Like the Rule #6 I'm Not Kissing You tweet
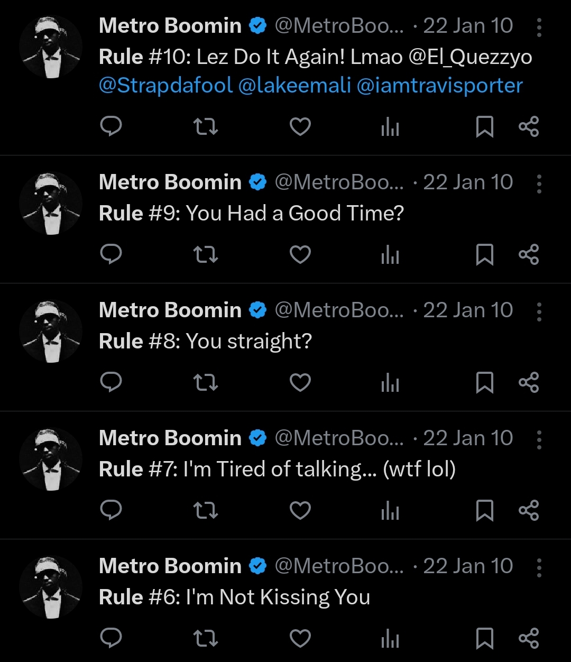 pos(300,639)
